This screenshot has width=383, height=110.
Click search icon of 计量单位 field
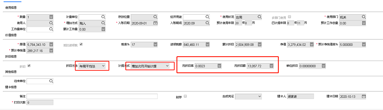tap(103, 17)
